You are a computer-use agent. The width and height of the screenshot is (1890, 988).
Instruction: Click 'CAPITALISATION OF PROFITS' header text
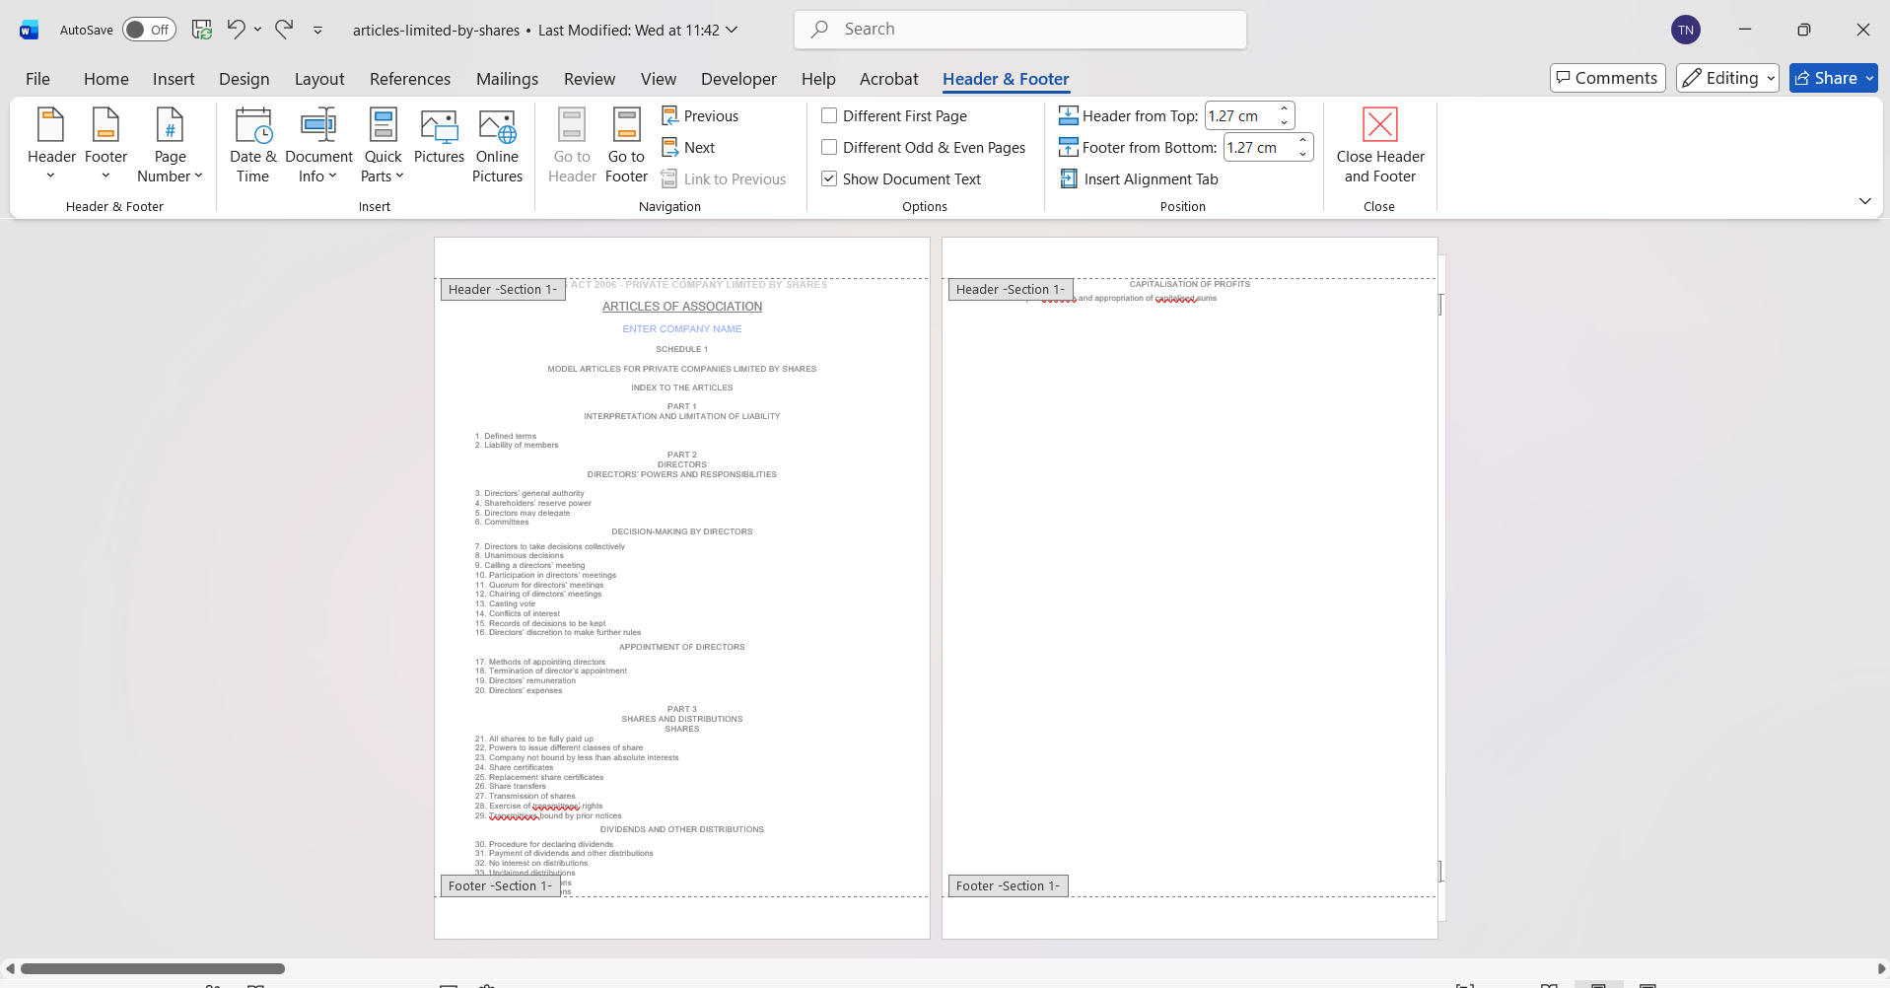coord(1189,284)
